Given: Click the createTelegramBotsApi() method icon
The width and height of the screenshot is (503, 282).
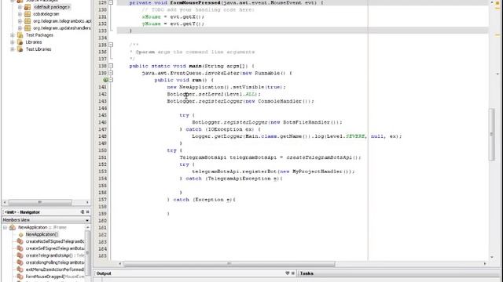Looking at the screenshot, I should tap(20, 255).
